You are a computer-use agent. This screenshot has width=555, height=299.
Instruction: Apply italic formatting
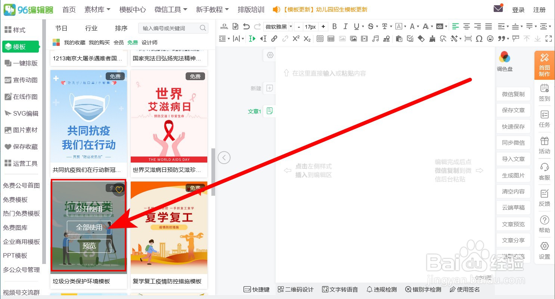click(345, 26)
